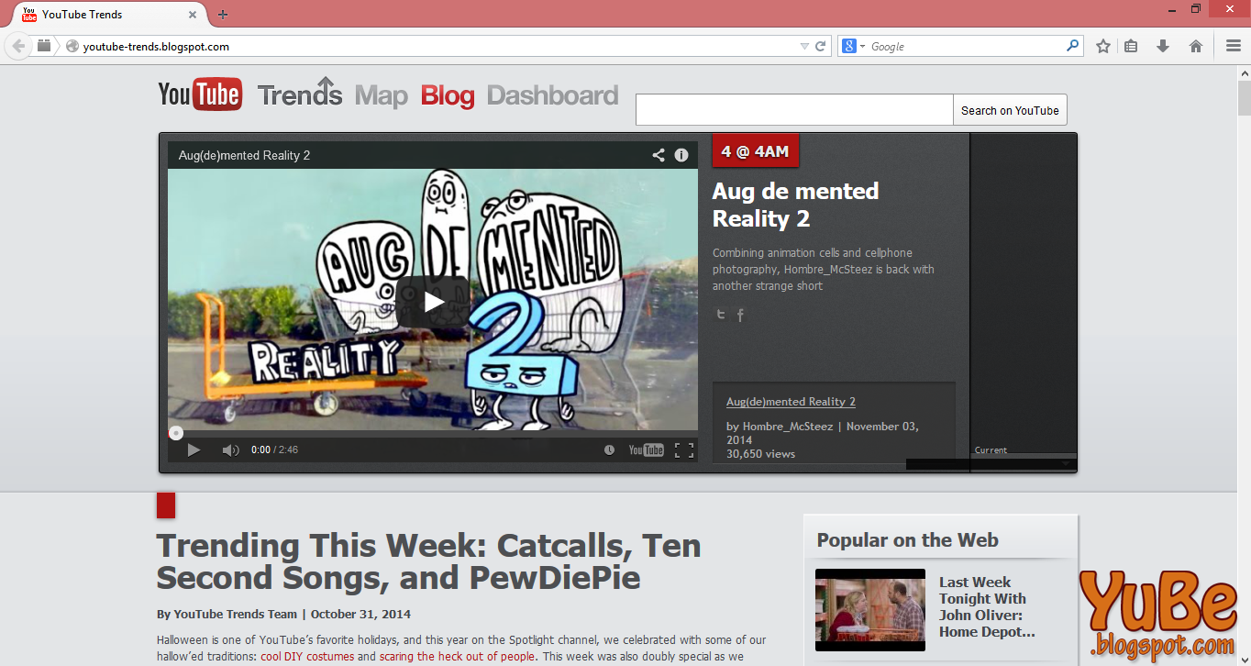Open the Last Week Tonight video thumbnail
This screenshot has height=666, width=1251.
(870, 610)
